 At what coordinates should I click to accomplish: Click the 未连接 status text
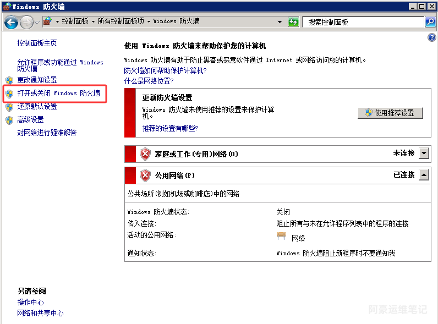[404, 153]
